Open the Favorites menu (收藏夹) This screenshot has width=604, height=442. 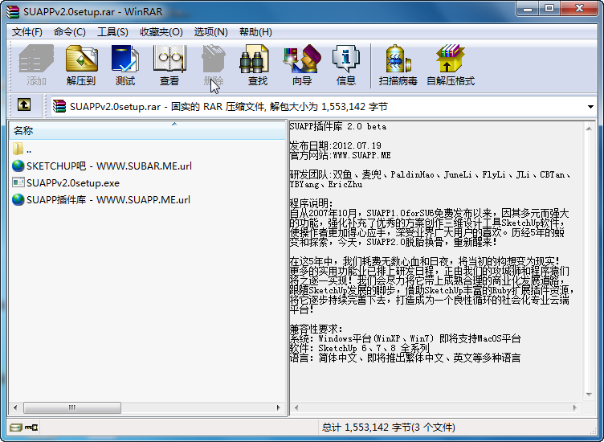(161, 32)
